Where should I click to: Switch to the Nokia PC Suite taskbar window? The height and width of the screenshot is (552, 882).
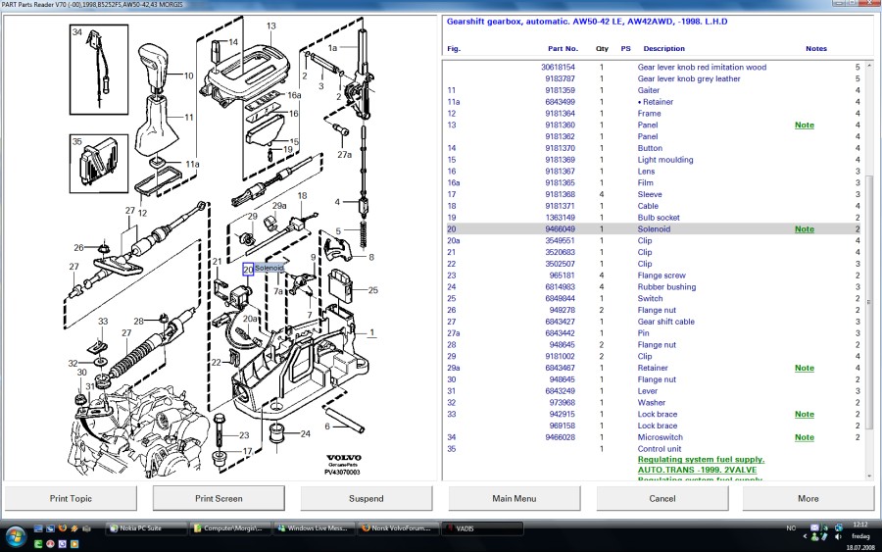click(x=146, y=528)
